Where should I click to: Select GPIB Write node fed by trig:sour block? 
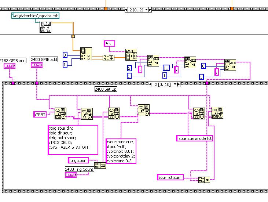click(87, 114)
